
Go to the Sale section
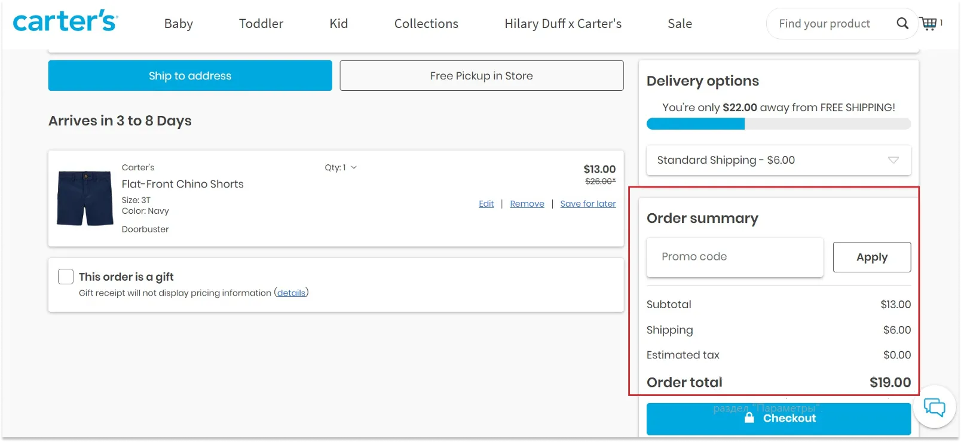[680, 24]
